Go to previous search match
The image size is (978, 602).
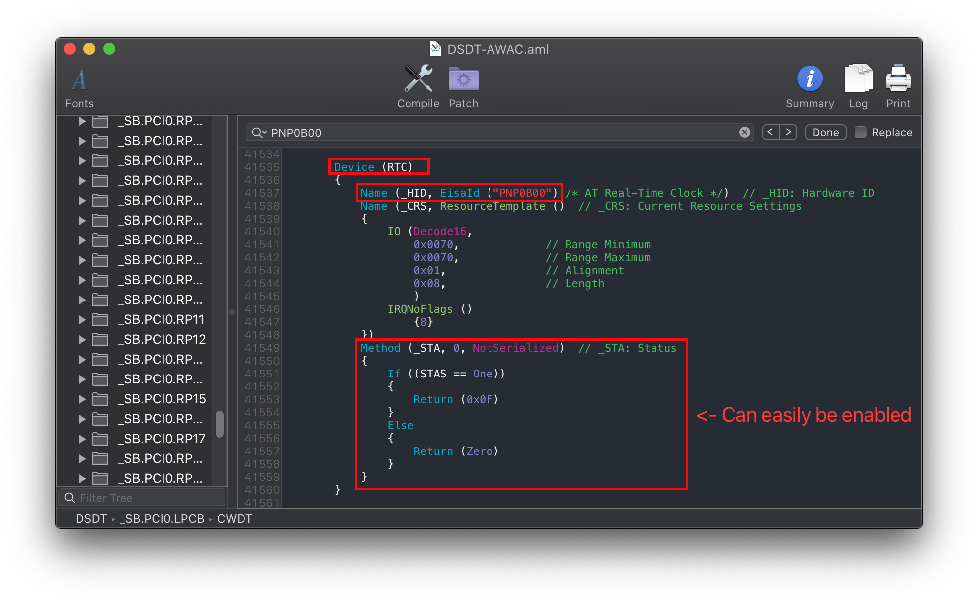(x=770, y=132)
